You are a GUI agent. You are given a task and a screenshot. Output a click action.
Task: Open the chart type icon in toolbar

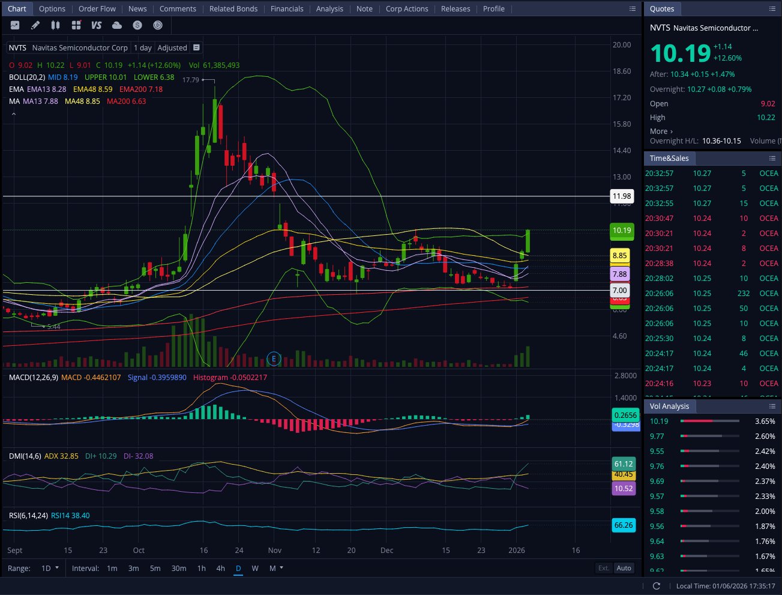15,25
